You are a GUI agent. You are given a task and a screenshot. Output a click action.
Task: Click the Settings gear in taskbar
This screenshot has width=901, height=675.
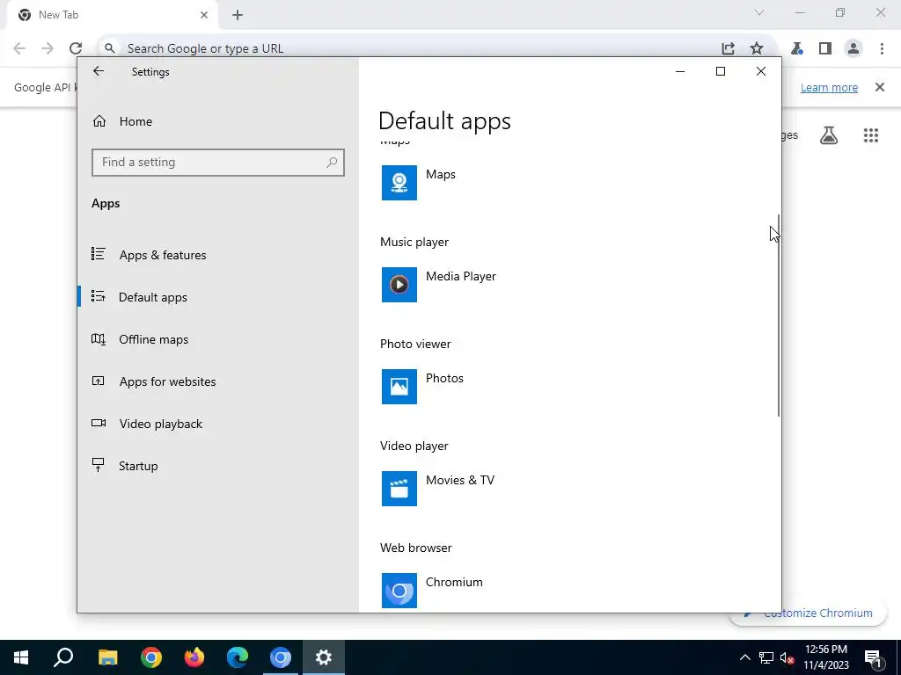pyautogui.click(x=324, y=657)
